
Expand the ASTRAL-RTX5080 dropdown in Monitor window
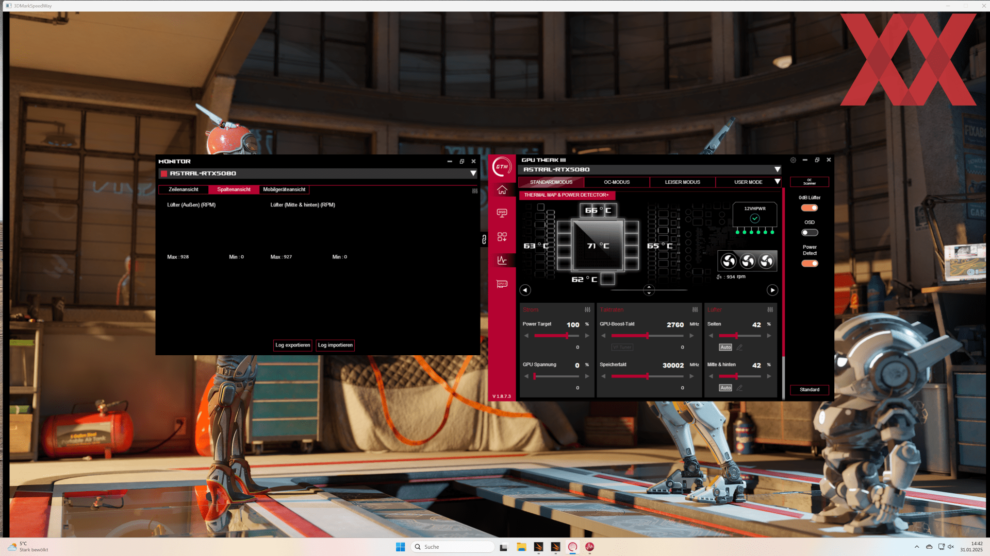[473, 173]
